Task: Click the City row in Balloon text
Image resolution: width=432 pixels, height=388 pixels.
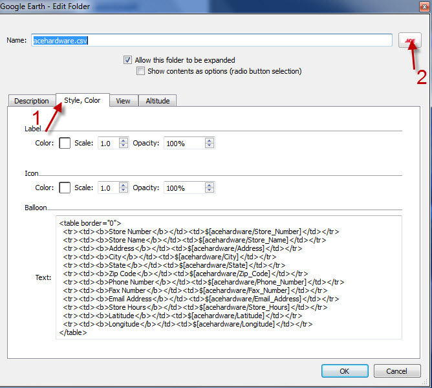Action: pos(169,257)
